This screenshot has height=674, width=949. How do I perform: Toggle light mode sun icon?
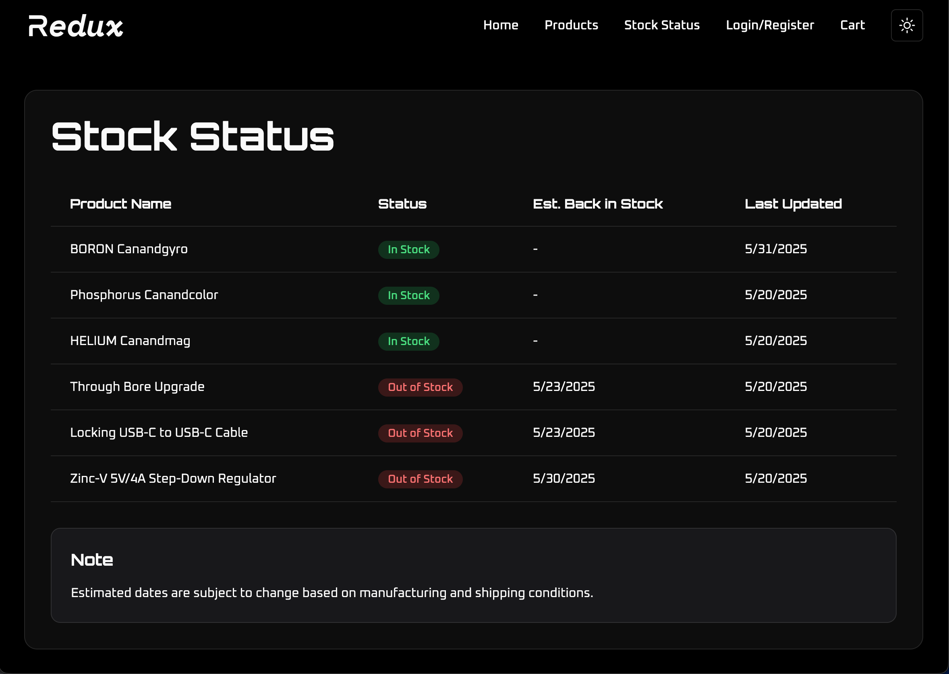pyautogui.click(x=906, y=25)
